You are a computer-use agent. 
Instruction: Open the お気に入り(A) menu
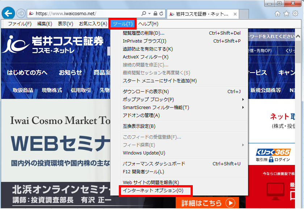93,24
